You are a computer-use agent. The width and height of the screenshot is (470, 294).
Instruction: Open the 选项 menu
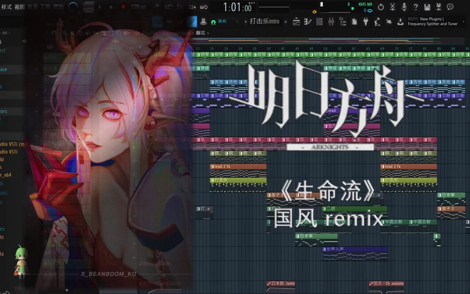tap(33, 7)
